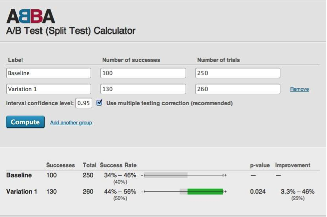Click the Variation 1 label input field
Screen dimensions: 327x217
point(48,89)
